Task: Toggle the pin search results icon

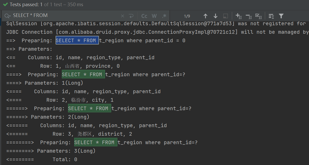Action: click(225, 16)
